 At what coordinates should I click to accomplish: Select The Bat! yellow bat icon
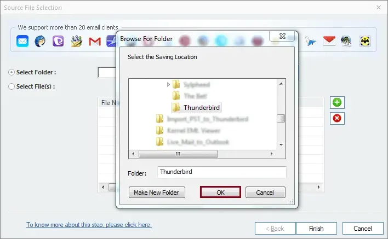coord(365,41)
